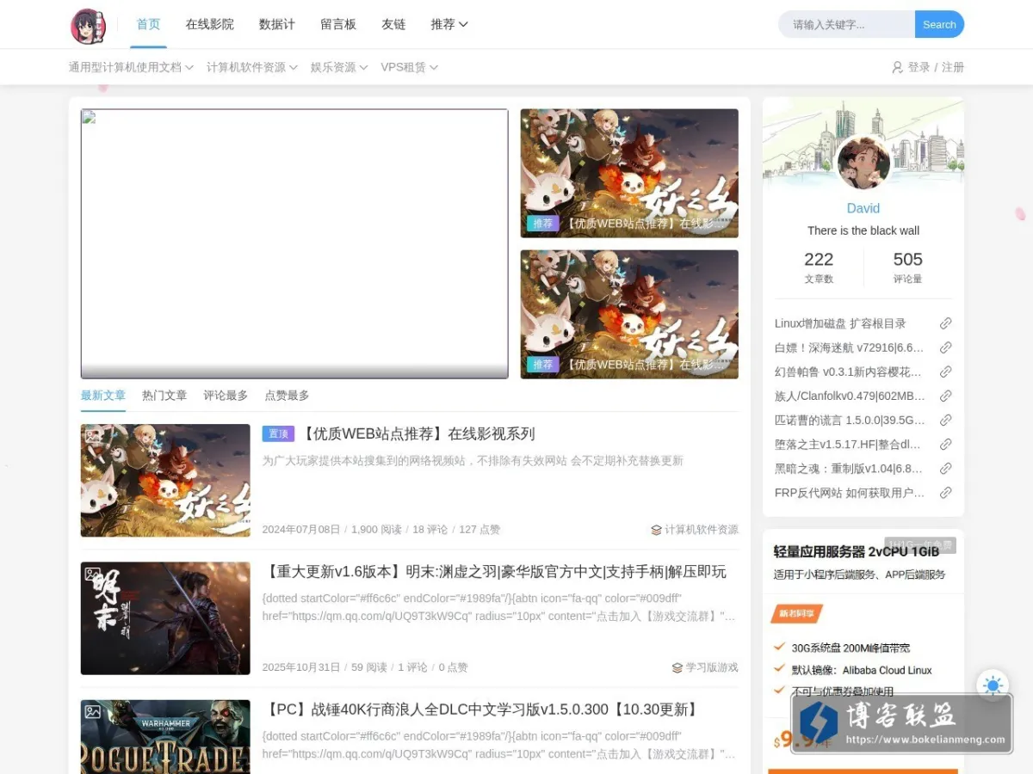1033x774 pixels.
Task: Click 轻量应用服务器 2vCPU 1GiB ad
Action: pos(863,651)
